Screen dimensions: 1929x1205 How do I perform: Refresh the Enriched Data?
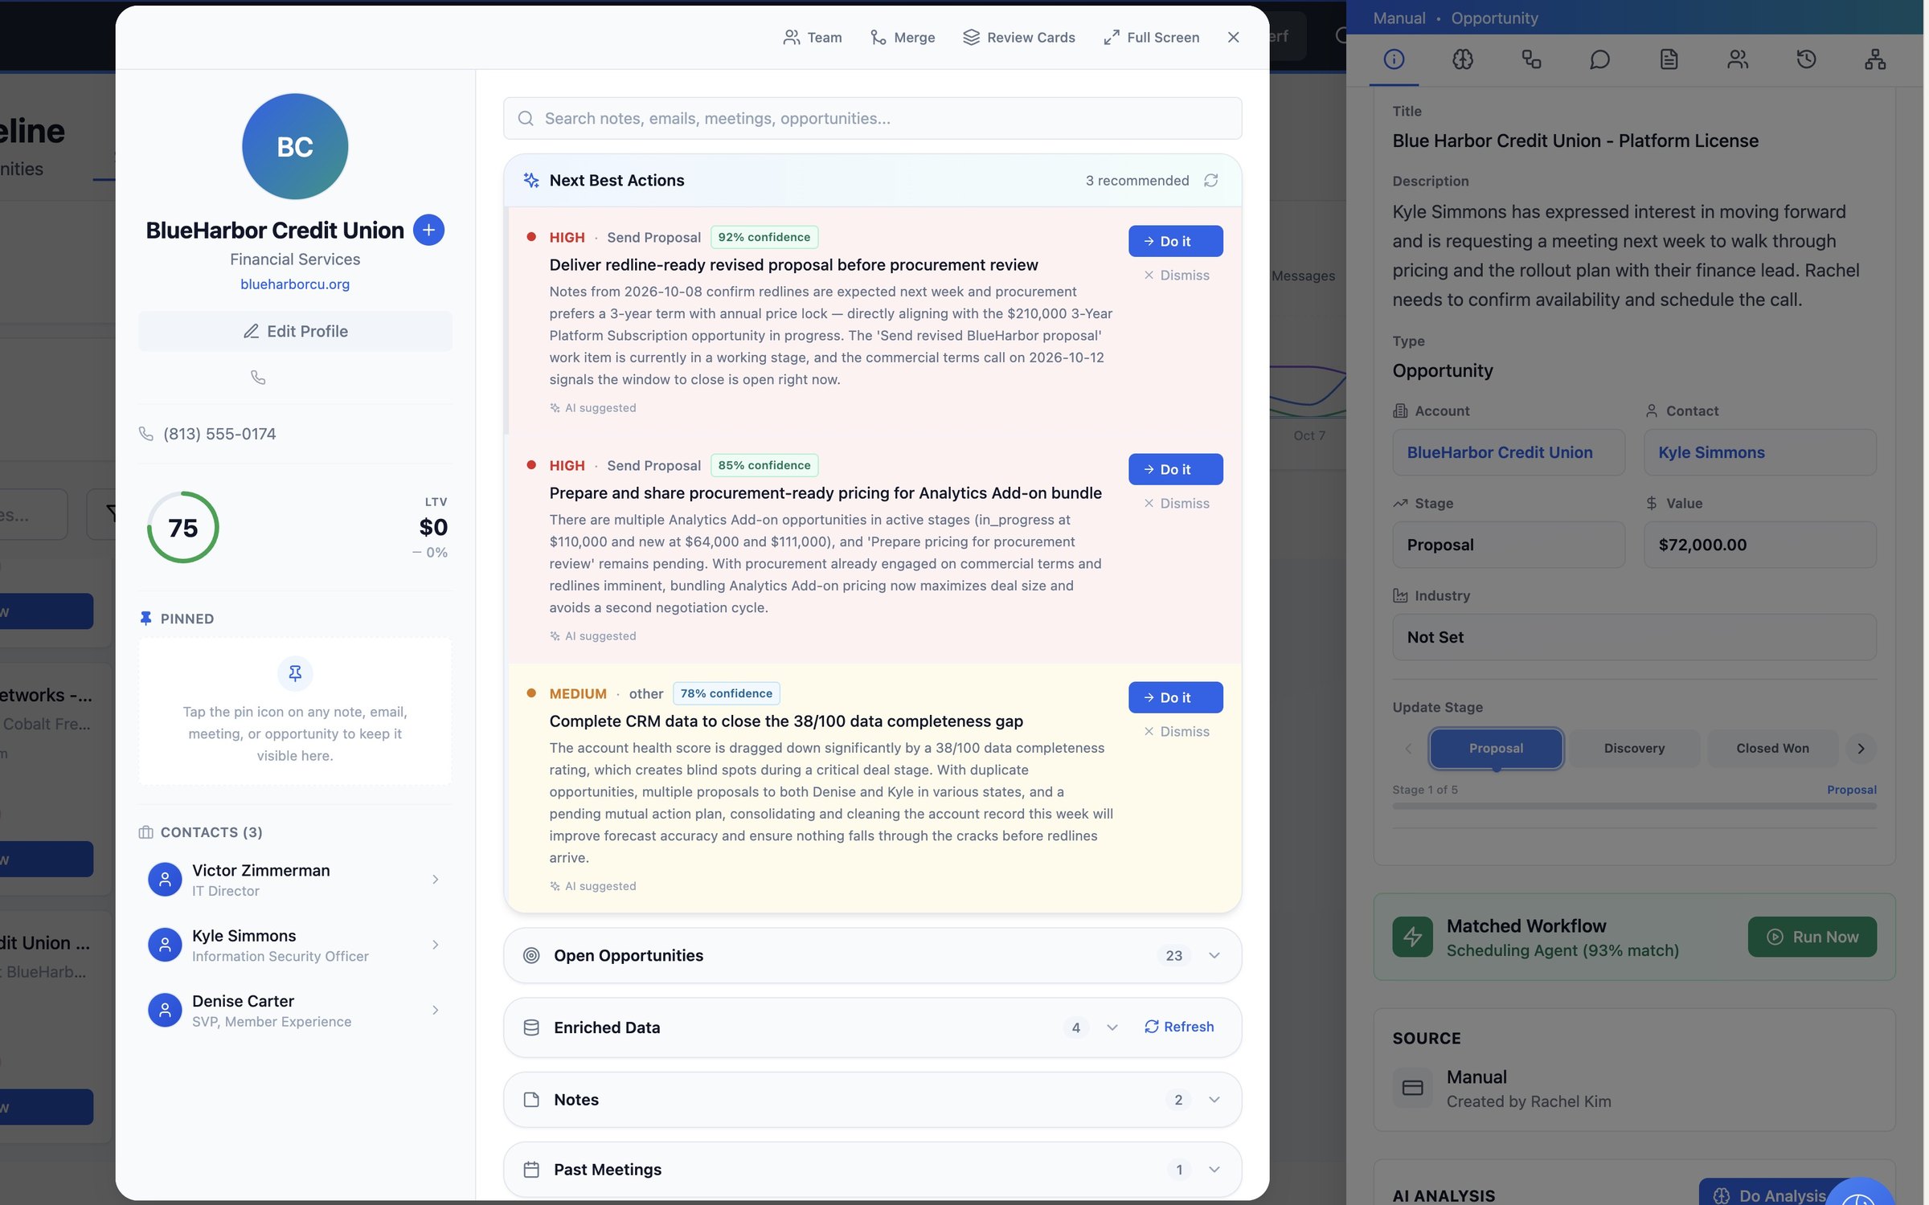tap(1179, 1027)
